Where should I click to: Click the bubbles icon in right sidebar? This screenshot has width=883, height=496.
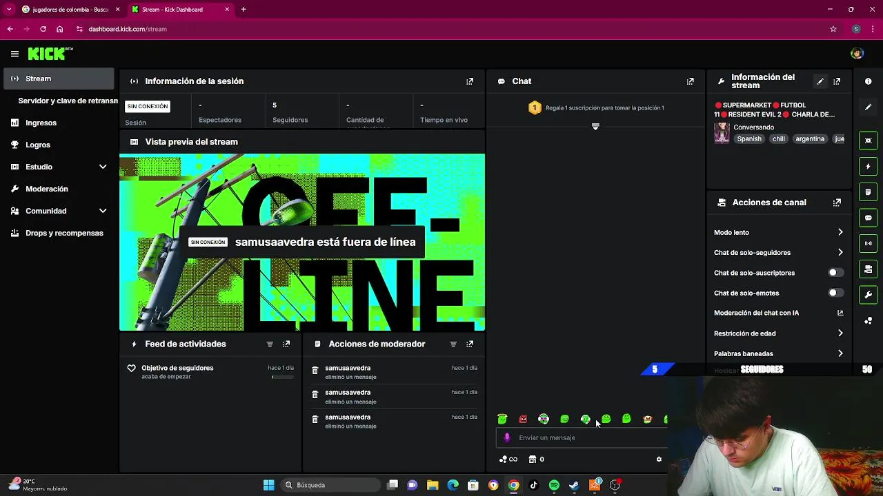click(868, 320)
